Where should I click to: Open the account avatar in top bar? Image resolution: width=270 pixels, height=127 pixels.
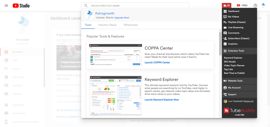coord(263,5)
